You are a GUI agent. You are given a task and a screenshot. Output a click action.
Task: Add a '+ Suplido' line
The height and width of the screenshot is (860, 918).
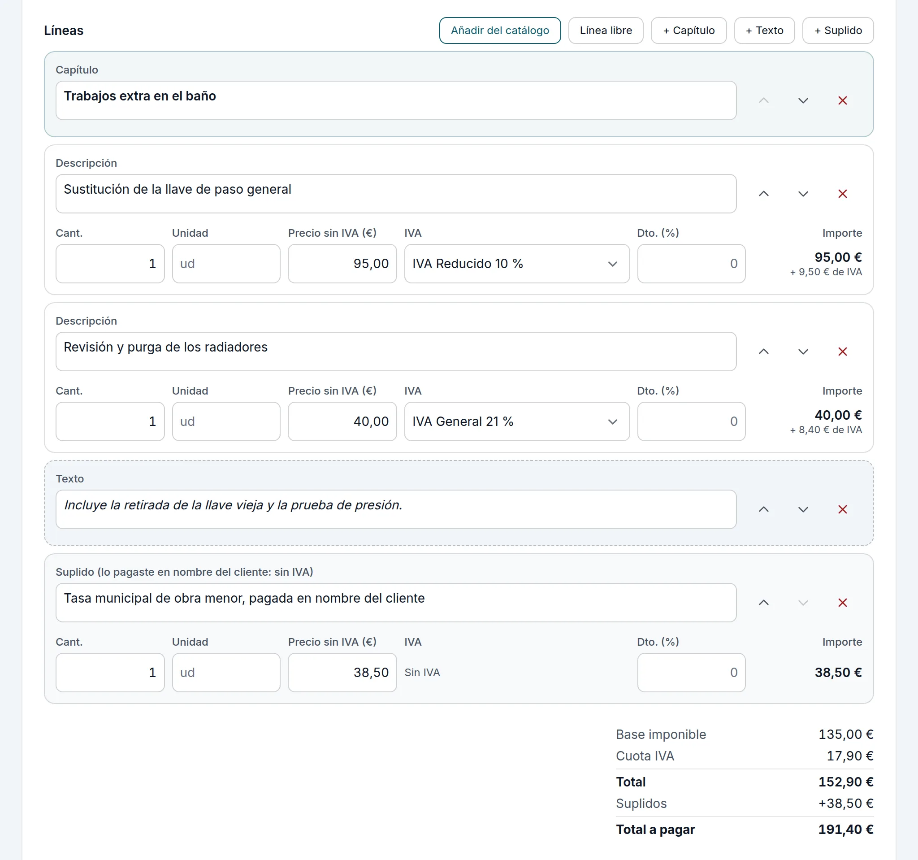(838, 30)
